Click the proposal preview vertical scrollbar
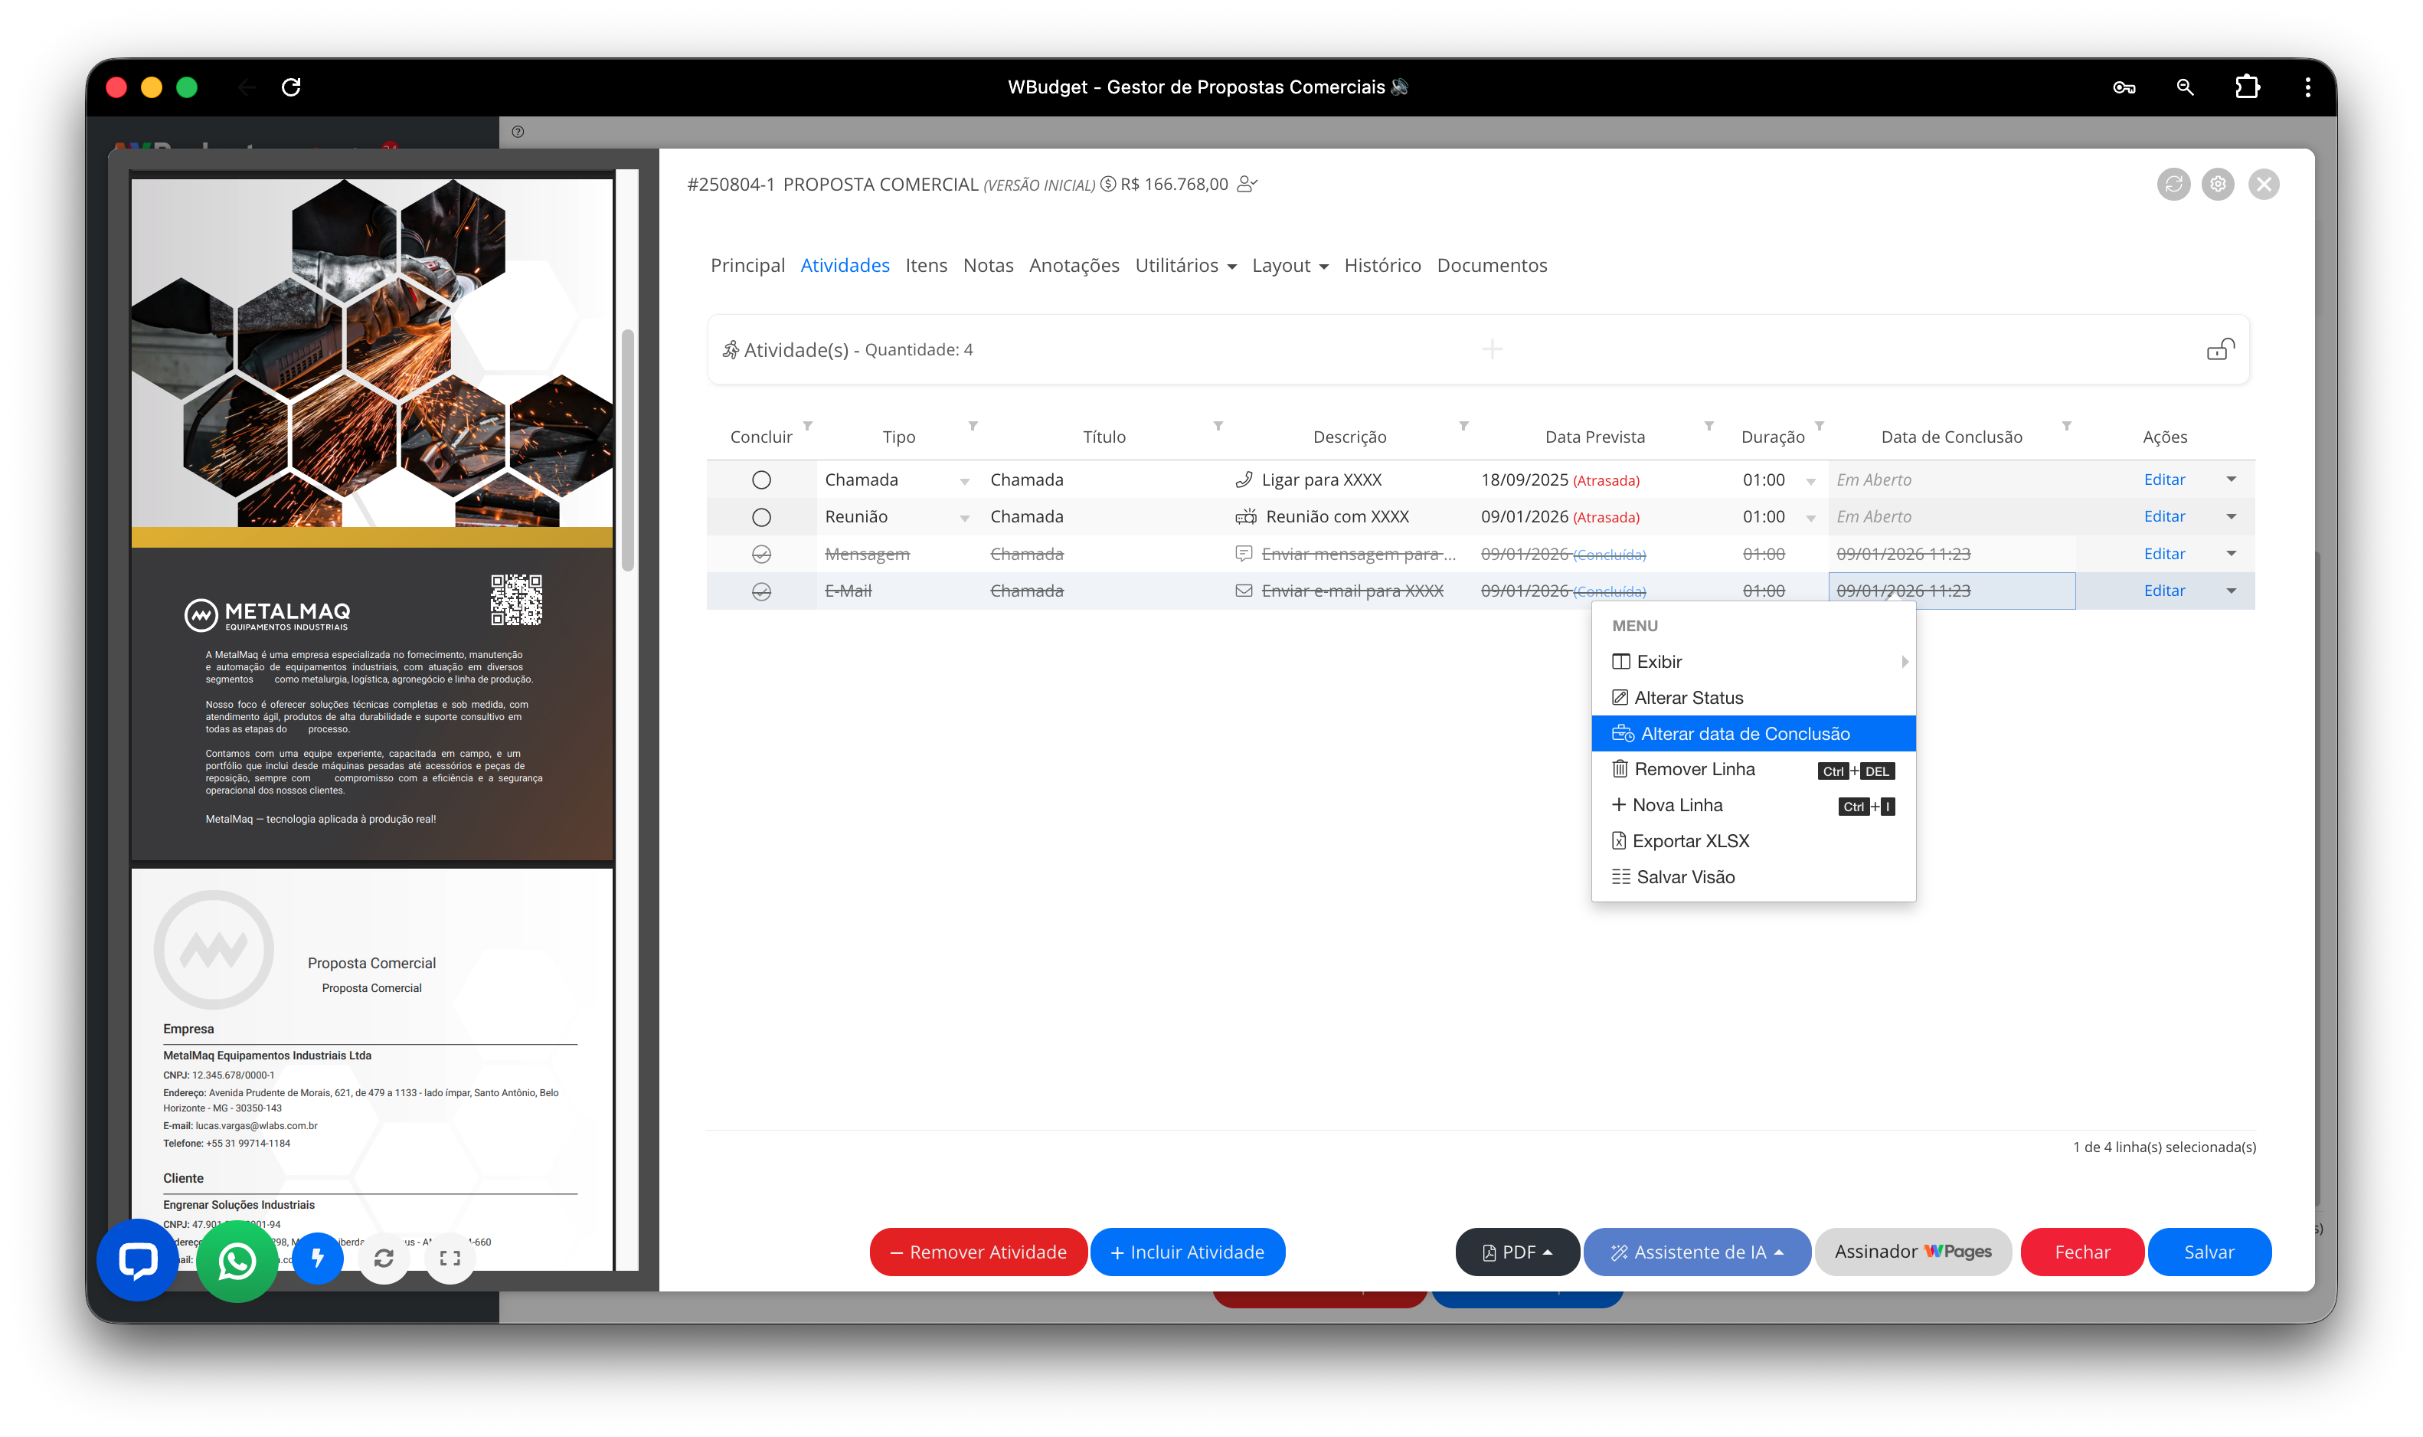Image resolution: width=2423 pixels, height=1437 pixels. tap(627, 450)
